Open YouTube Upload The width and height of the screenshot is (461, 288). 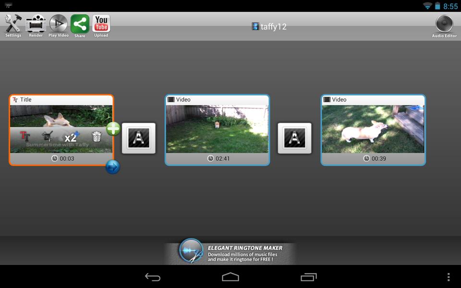point(101,25)
